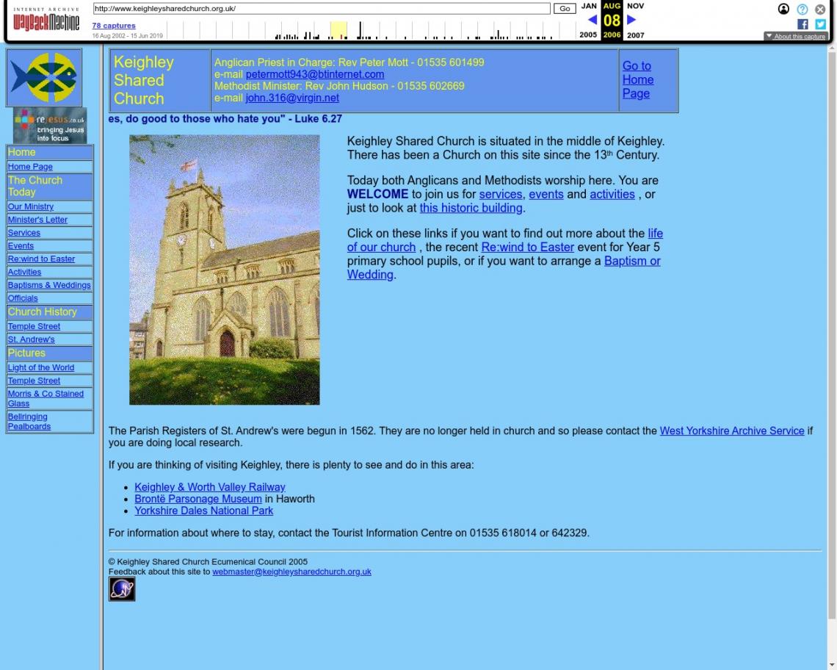This screenshot has height=670, width=837.
Task: Open Yorkshire Dales National Park link
Action: [203, 511]
